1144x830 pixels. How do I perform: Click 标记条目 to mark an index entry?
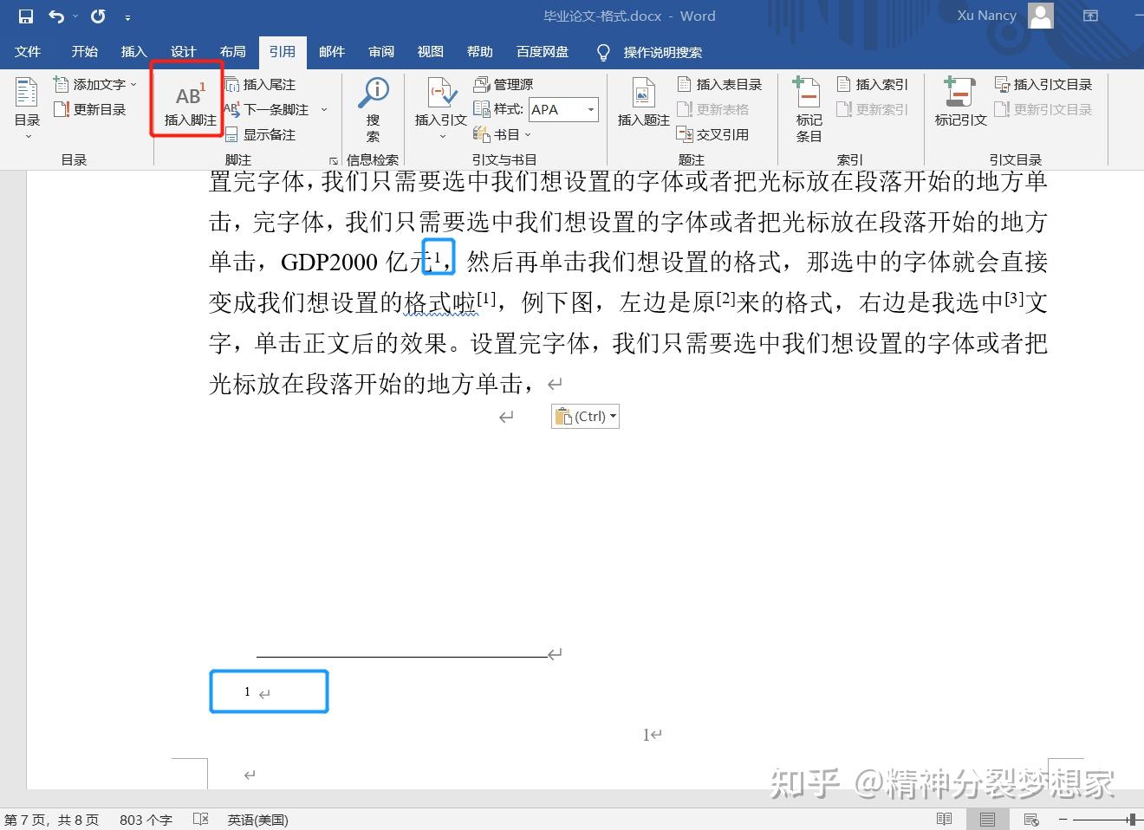click(x=809, y=109)
